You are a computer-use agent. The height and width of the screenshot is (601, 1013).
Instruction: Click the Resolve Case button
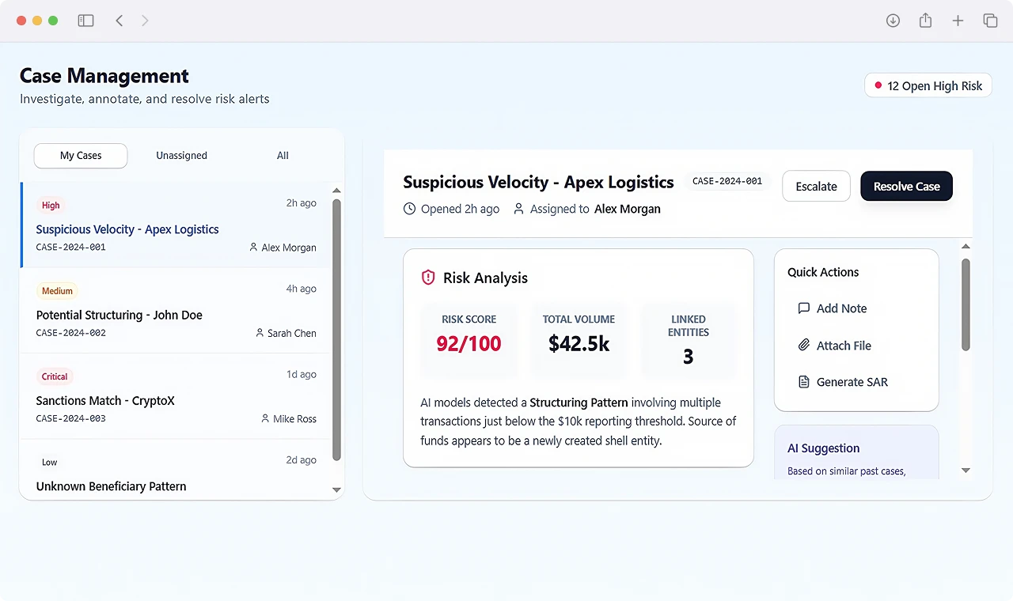click(906, 187)
